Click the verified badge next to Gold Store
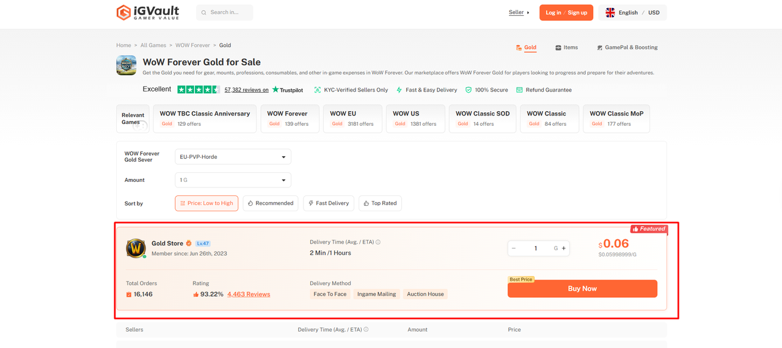The image size is (782, 348). pos(189,244)
